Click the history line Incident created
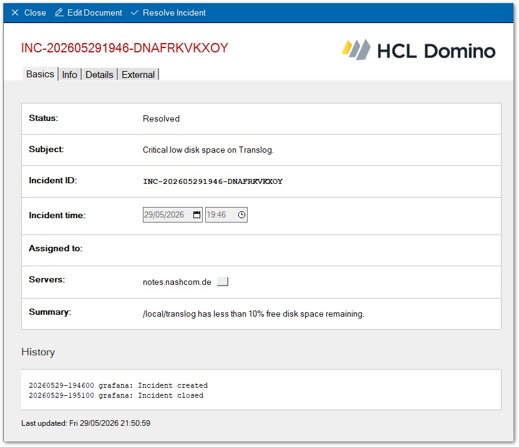This screenshot has height=447, width=519. tap(118, 385)
